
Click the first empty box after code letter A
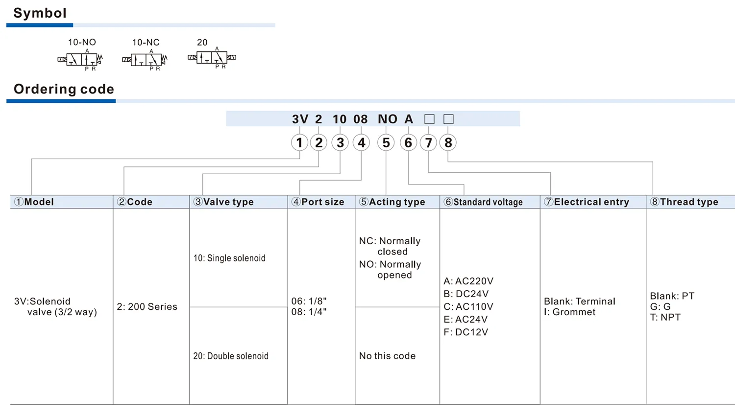pos(429,119)
